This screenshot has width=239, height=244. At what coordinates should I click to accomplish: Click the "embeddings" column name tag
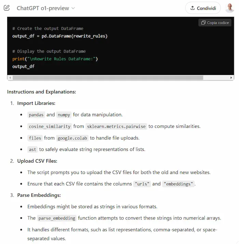(178, 184)
